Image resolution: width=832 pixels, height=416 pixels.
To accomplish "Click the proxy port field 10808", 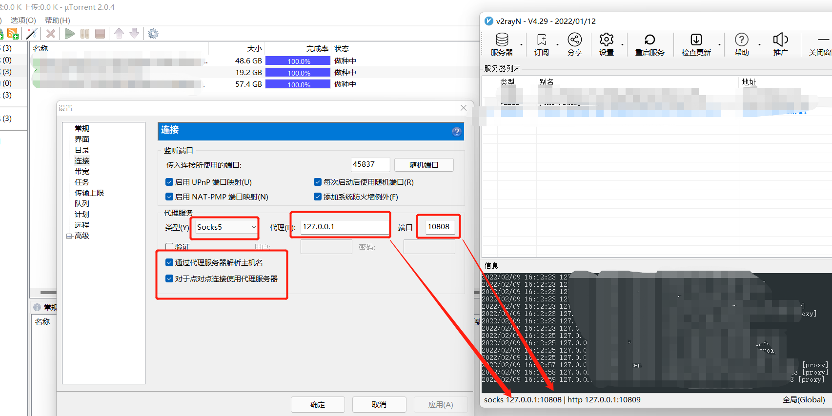I will pos(440,227).
